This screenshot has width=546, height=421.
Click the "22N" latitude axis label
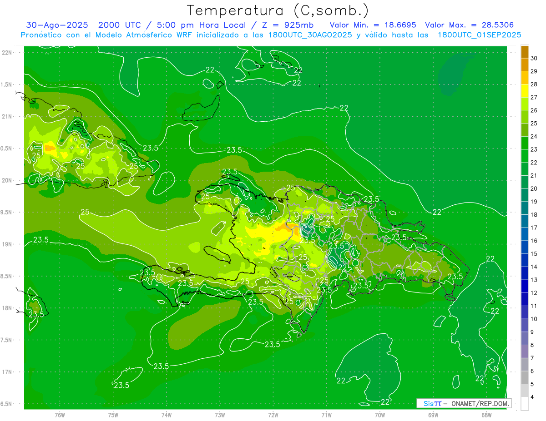point(7,52)
